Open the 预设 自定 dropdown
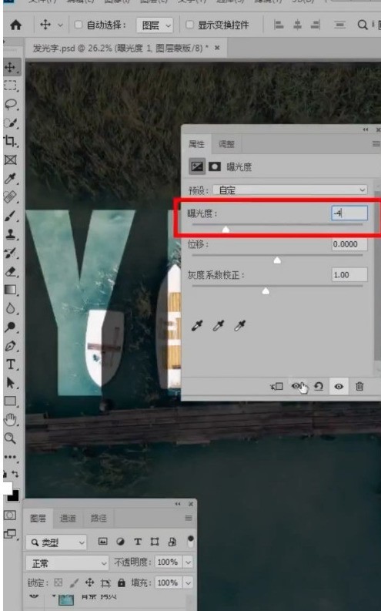The width and height of the screenshot is (381, 611). coord(290,190)
